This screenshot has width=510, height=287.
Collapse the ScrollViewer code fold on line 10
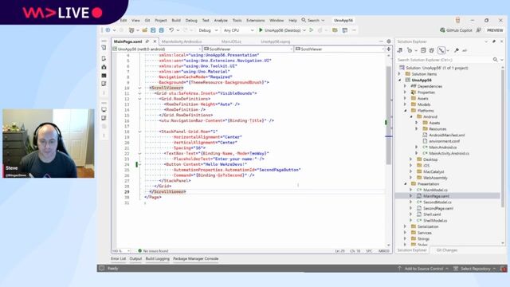point(139,88)
